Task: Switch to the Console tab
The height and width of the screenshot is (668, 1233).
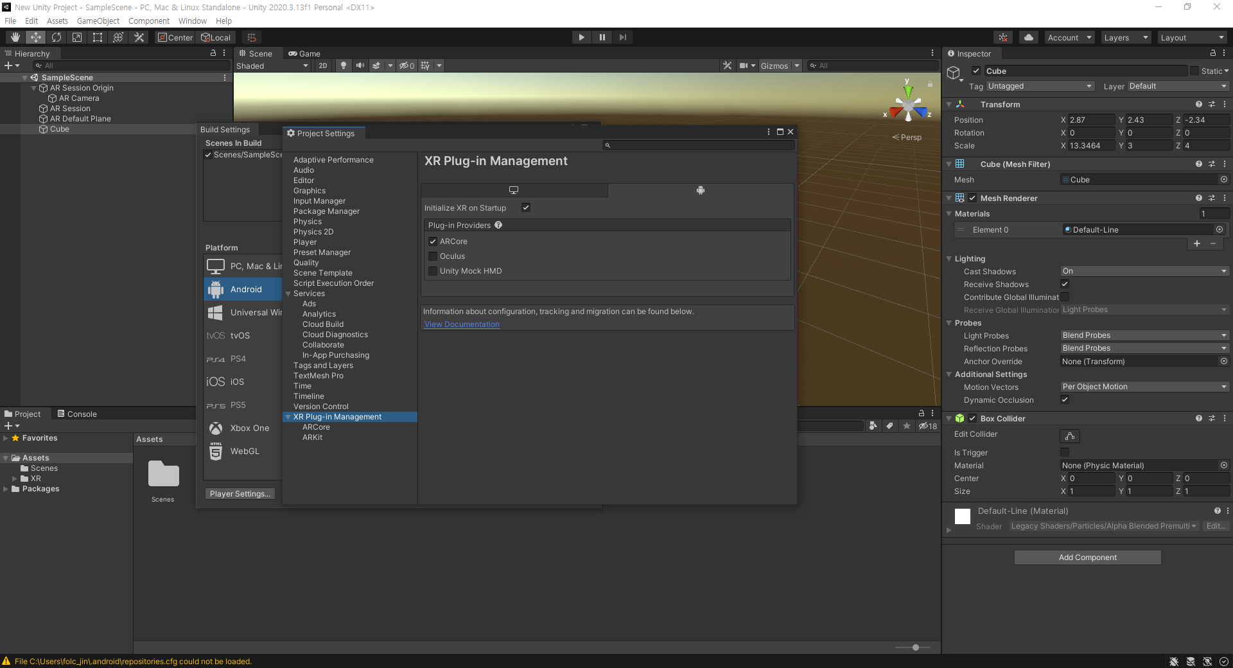Action: tap(77, 414)
